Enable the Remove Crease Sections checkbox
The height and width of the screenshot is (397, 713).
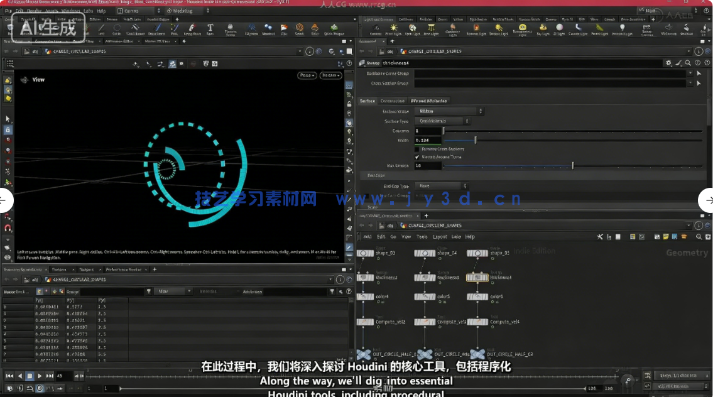416,150
